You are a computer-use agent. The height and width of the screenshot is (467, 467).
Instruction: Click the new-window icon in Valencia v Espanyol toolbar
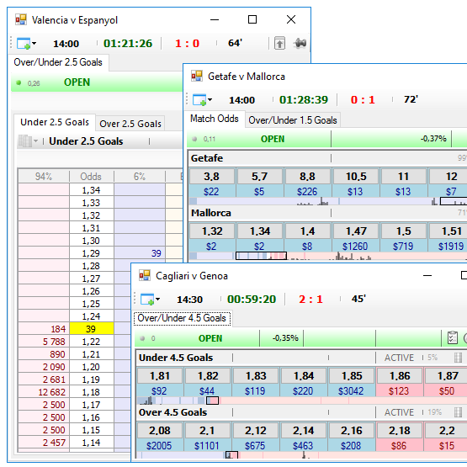pyautogui.click(x=24, y=43)
